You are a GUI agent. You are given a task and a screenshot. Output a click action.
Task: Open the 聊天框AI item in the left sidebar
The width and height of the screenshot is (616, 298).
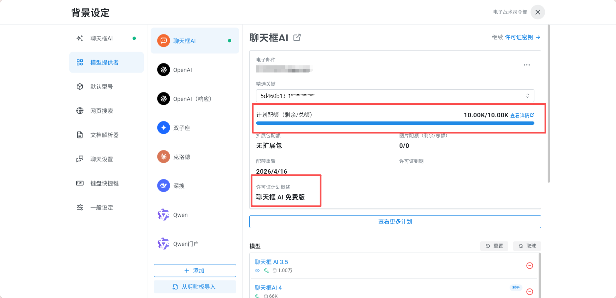coord(106,38)
